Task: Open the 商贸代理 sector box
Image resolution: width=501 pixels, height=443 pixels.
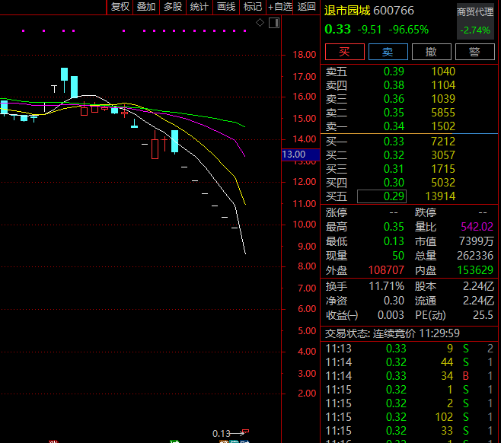Action: tap(475, 21)
